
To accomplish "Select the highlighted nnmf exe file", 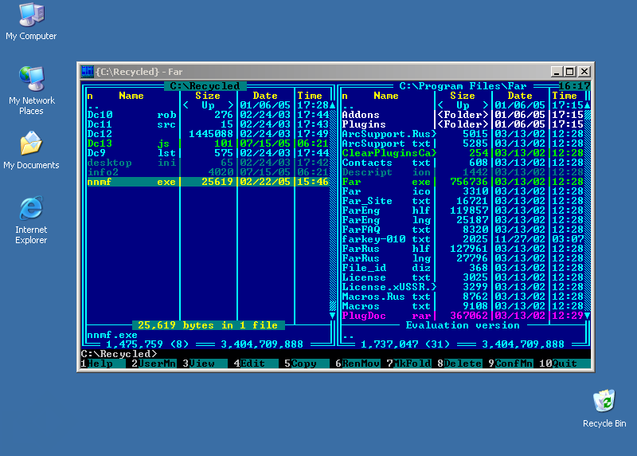I will point(208,182).
